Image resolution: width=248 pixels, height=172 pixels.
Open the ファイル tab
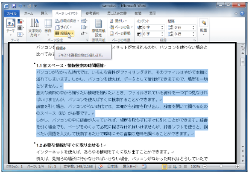11,13
